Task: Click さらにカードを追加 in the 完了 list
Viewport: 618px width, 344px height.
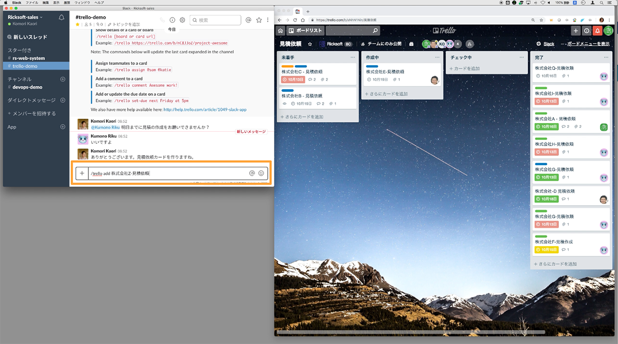Action: pyautogui.click(x=555, y=264)
